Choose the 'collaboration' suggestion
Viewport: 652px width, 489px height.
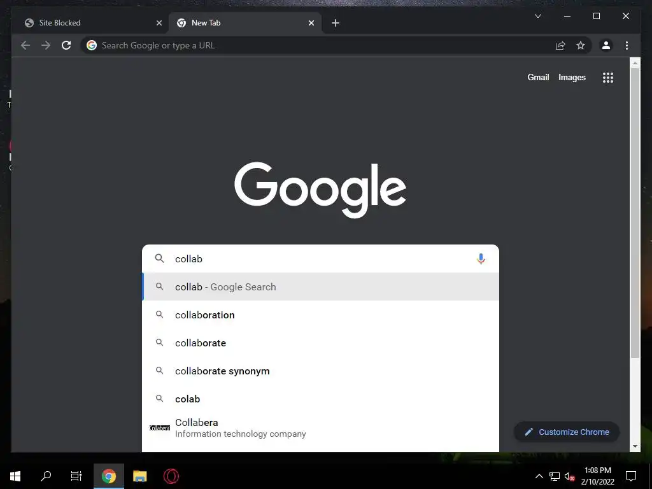click(x=320, y=315)
